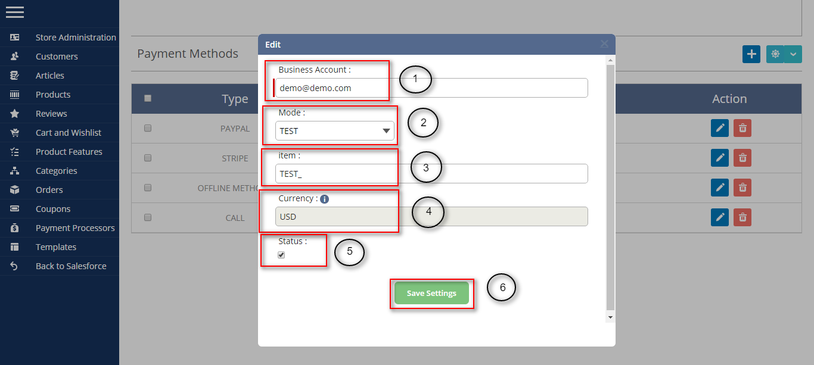
Task: Open the Mode dropdown
Action: click(x=334, y=131)
